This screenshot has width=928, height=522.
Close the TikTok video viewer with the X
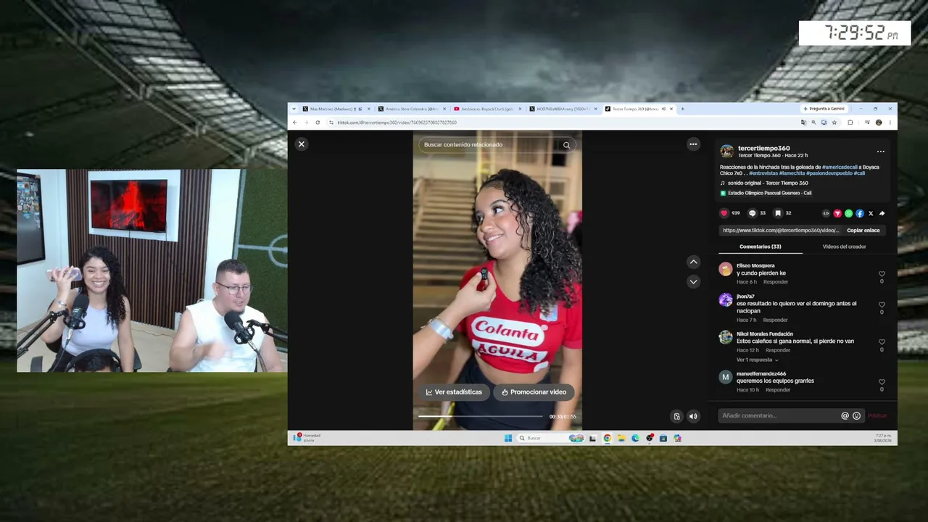[x=302, y=144]
